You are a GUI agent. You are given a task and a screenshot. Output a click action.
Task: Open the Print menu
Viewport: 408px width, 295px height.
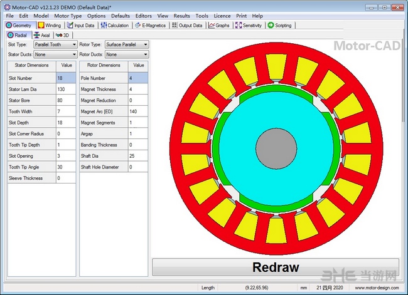tap(242, 16)
